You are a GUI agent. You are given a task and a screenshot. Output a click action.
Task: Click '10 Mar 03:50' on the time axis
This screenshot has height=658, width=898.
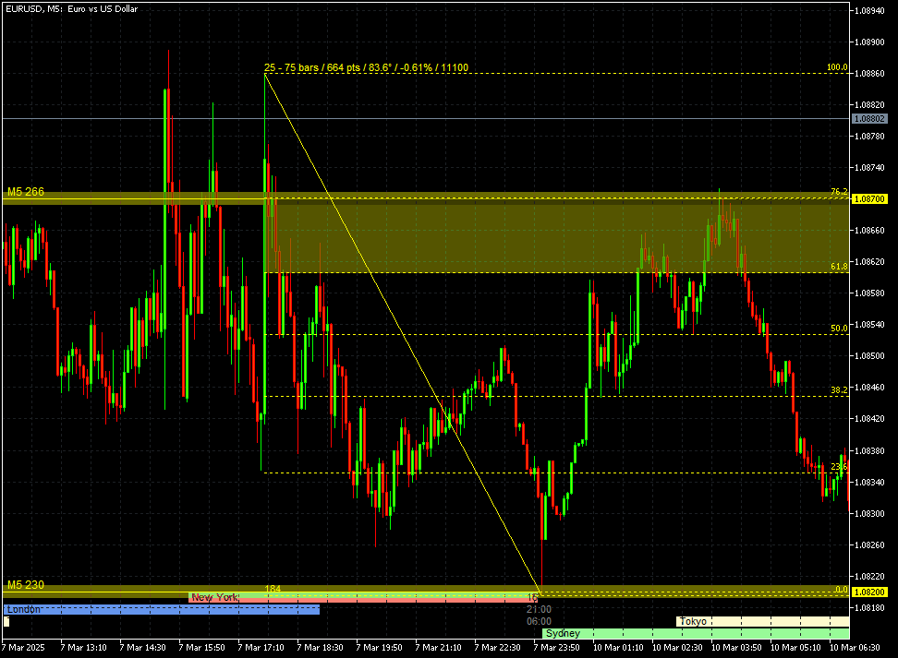pyautogui.click(x=736, y=648)
